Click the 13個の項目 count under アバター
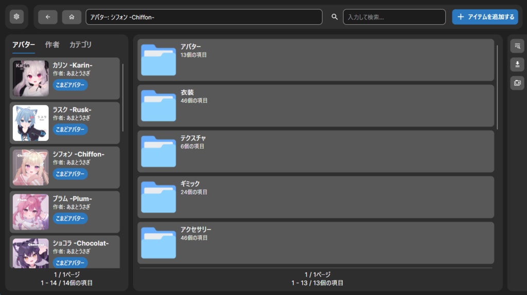 click(194, 54)
